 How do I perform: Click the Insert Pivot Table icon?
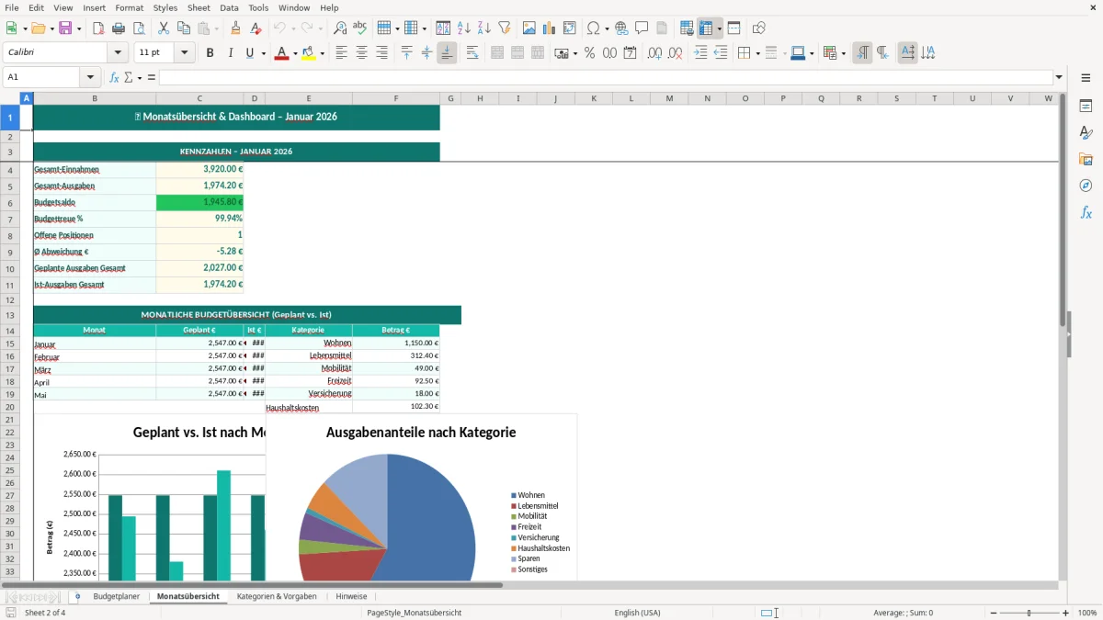(x=570, y=28)
